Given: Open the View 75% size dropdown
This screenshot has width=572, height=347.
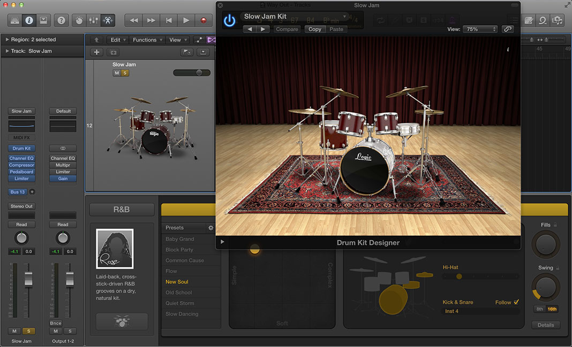Looking at the screenshot, I should point(480,29).
